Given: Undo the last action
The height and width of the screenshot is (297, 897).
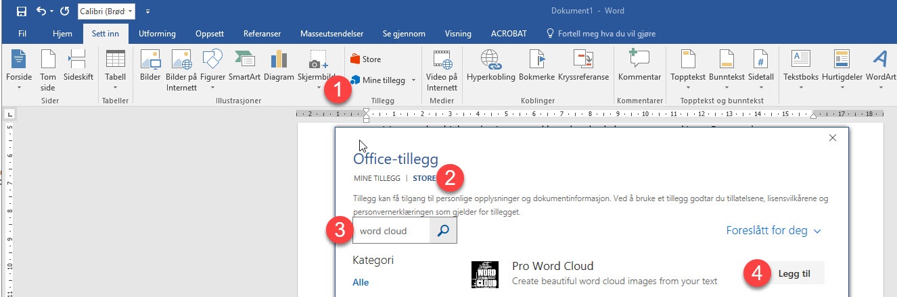Looking at the screenshot, I should [41, 11].
